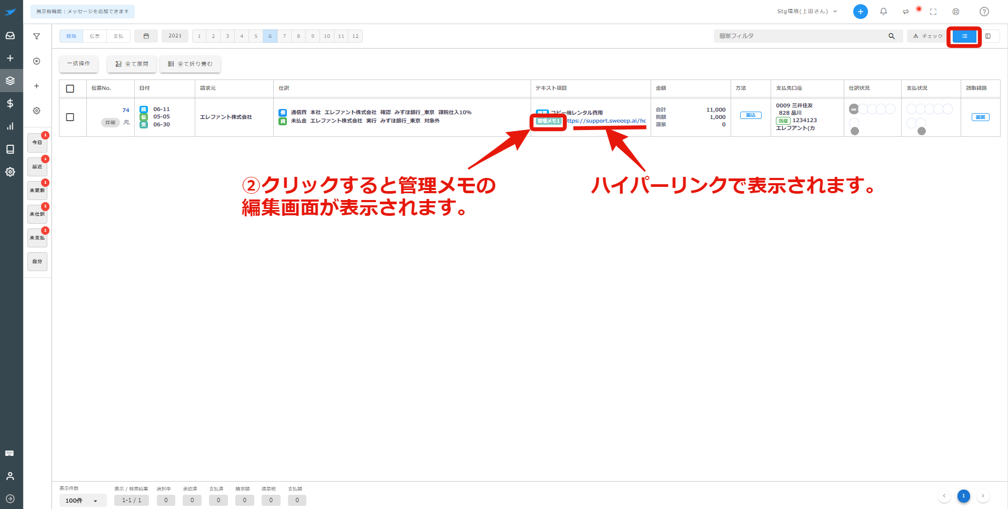Viewport: 1008px width, 509px height.
Task: Open notifications bell icon
Action: [x=883, y=12]
